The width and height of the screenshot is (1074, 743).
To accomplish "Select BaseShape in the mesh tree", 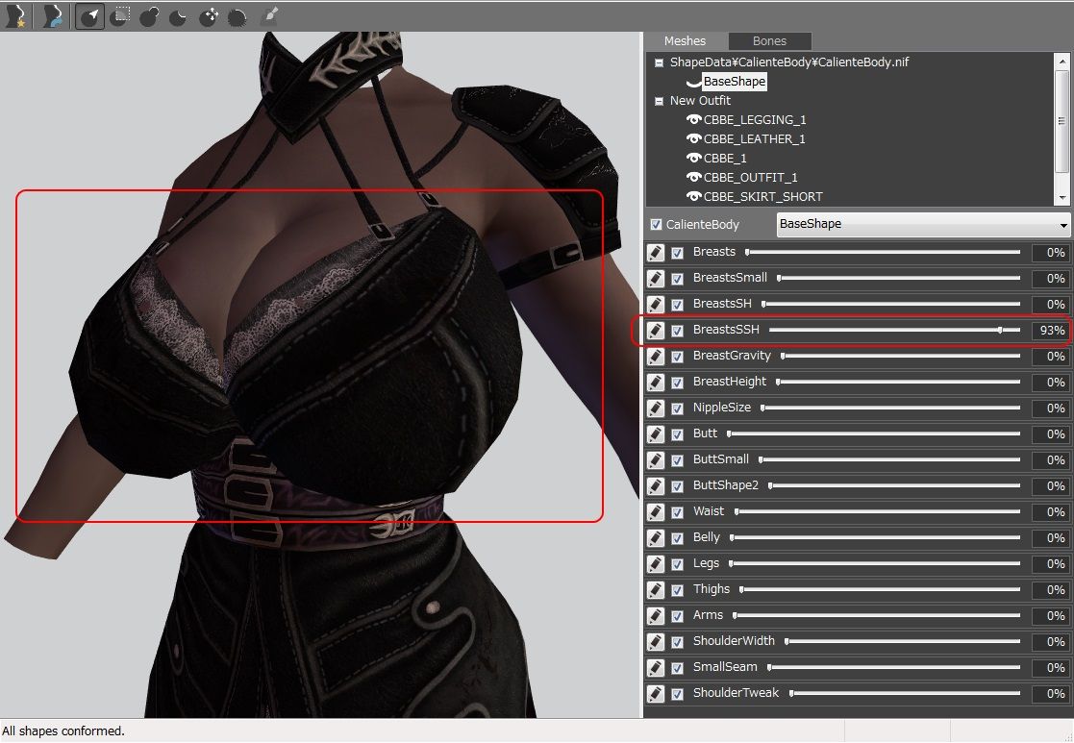I will 735,82.
